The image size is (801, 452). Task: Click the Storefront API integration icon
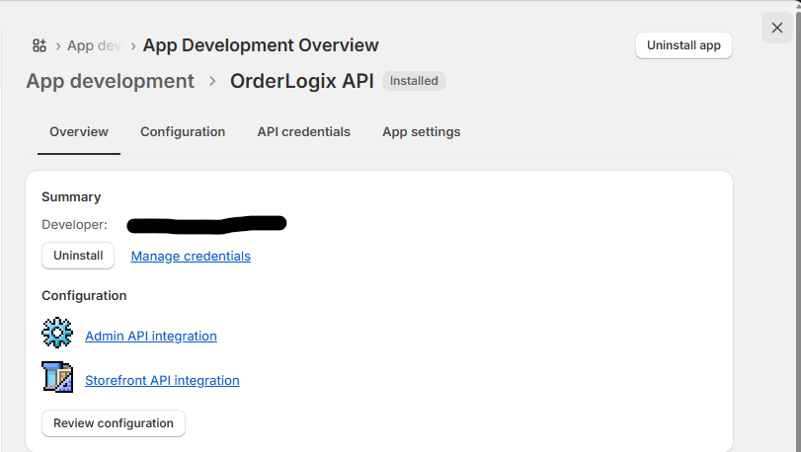(x=57, y=378)
